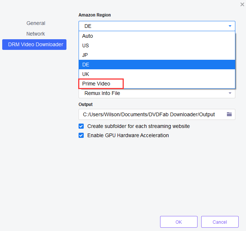246x231 pixels.
Task: Select US in the Amazon Region list
Action: coord(86,45)
